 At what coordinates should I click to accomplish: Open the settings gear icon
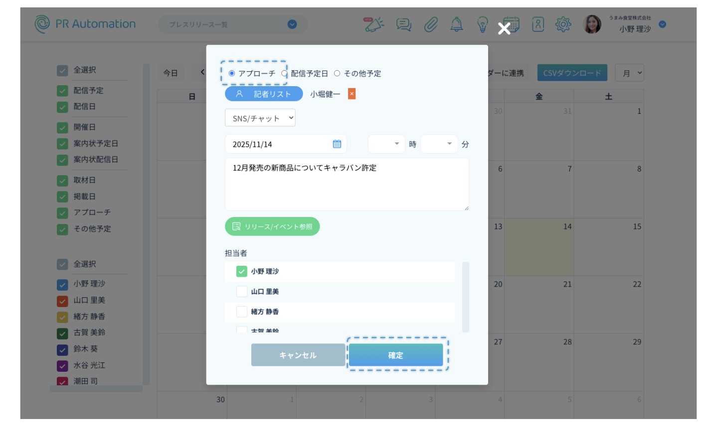point(563,24)
